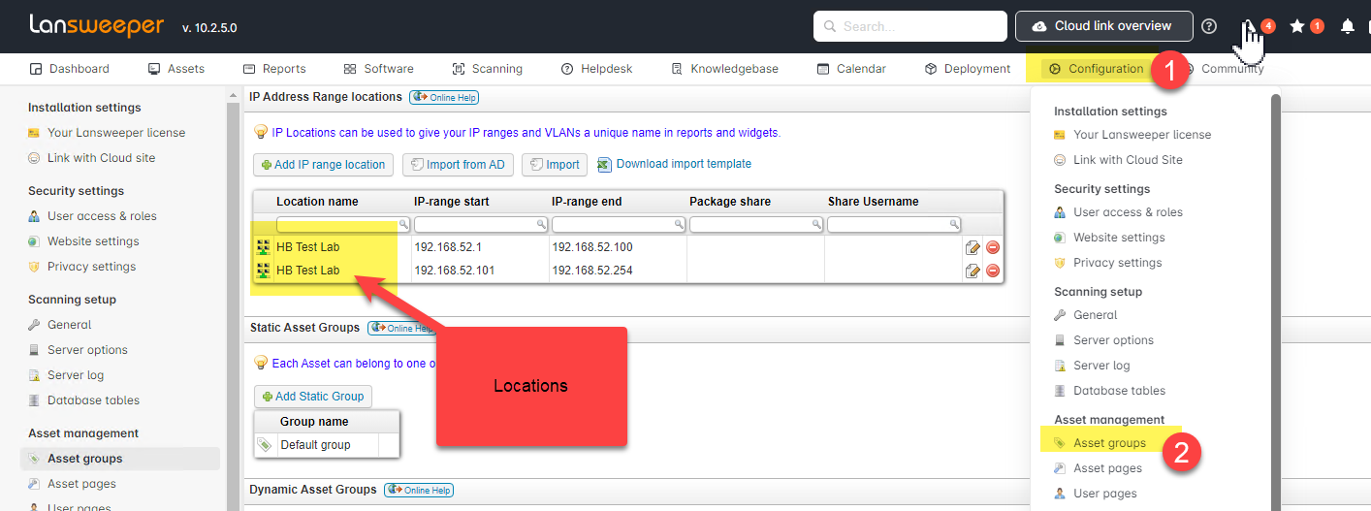Open the Scanning menu

pos(487,69)
